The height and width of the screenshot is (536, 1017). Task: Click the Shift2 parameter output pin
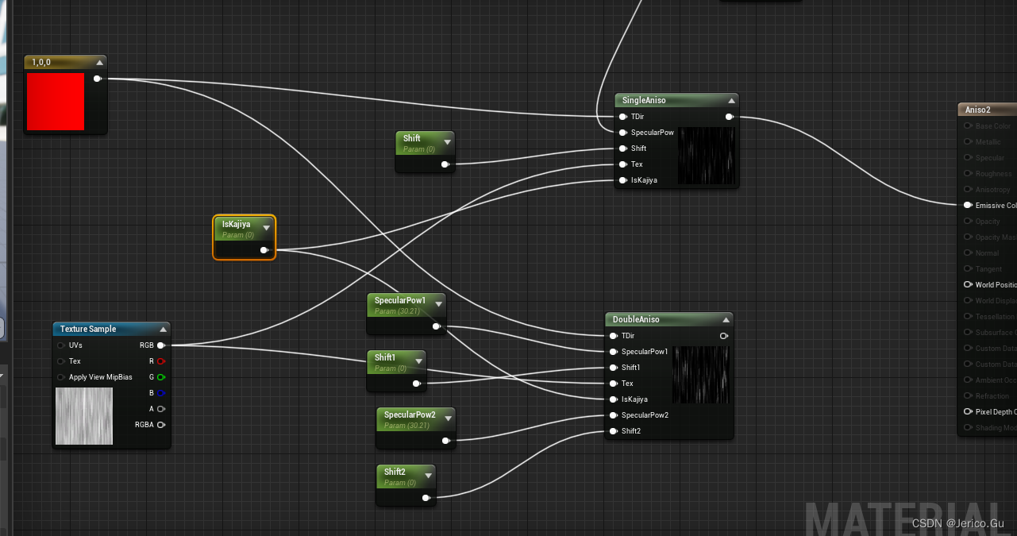[426, 497]
